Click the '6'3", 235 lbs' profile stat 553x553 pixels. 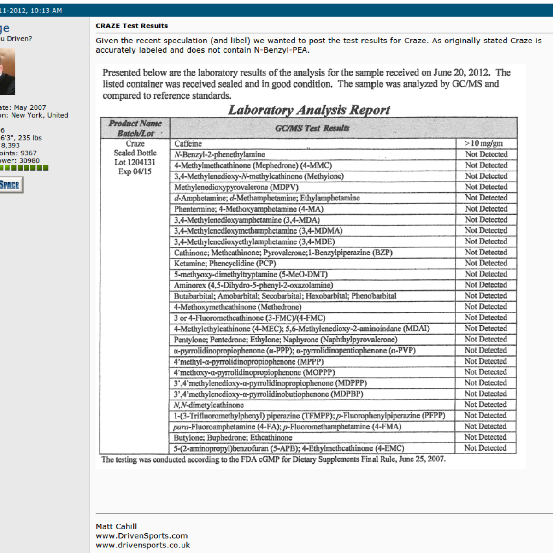[21, 138]
